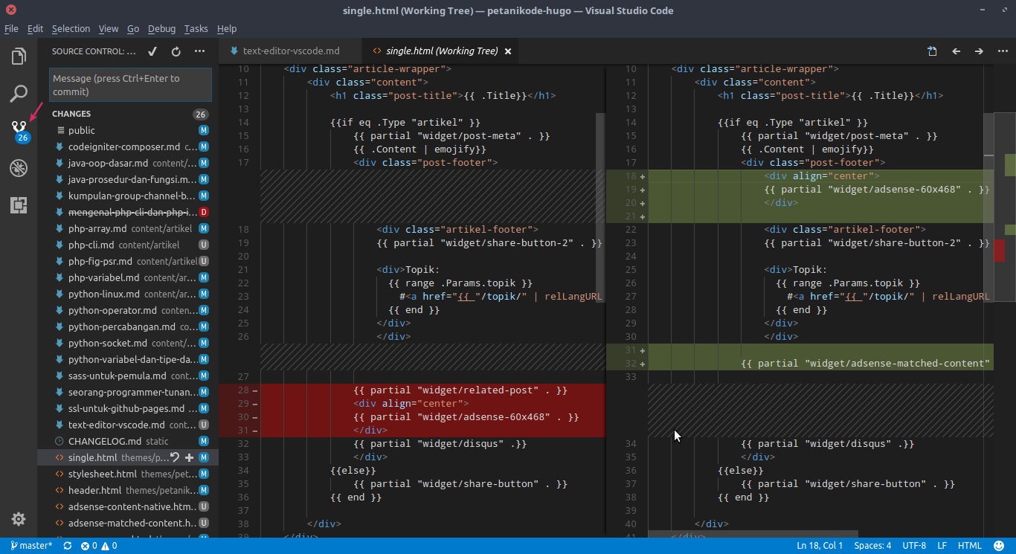
Task: Open the editor more actions ellipsis menu
Action: point(1003,51)
